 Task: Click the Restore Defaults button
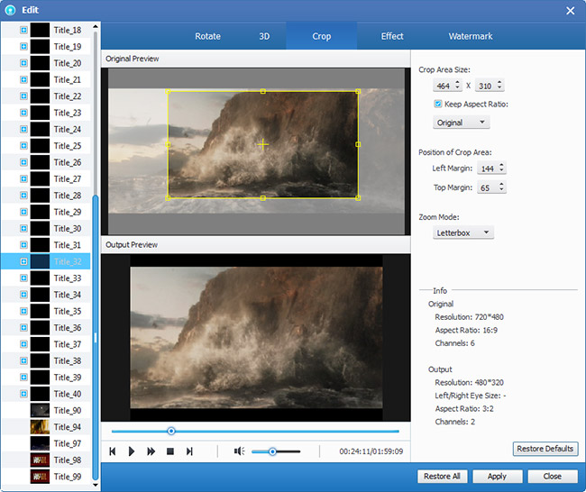point(545,448)
